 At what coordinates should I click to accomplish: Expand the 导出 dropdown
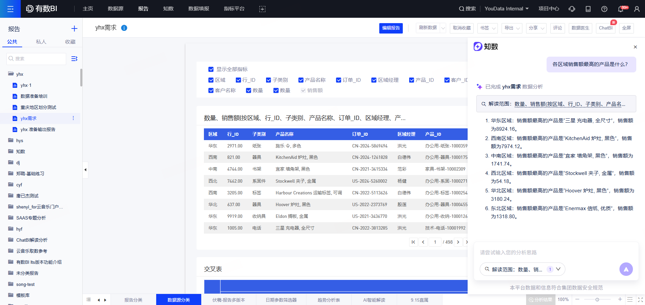(x=512, y=28)
